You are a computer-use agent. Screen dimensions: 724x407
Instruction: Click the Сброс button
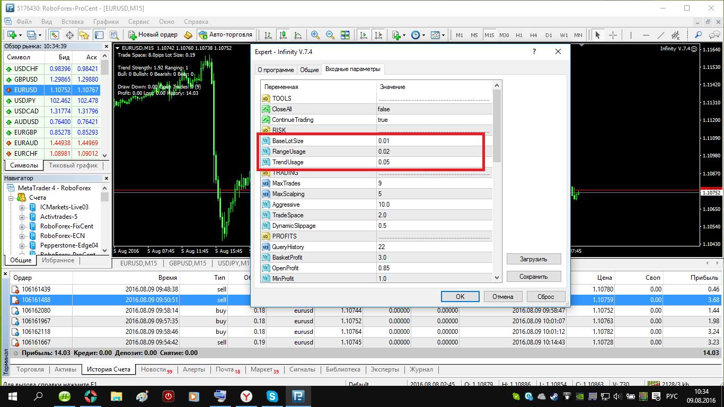pyautogui.click(x=546, y=296)
